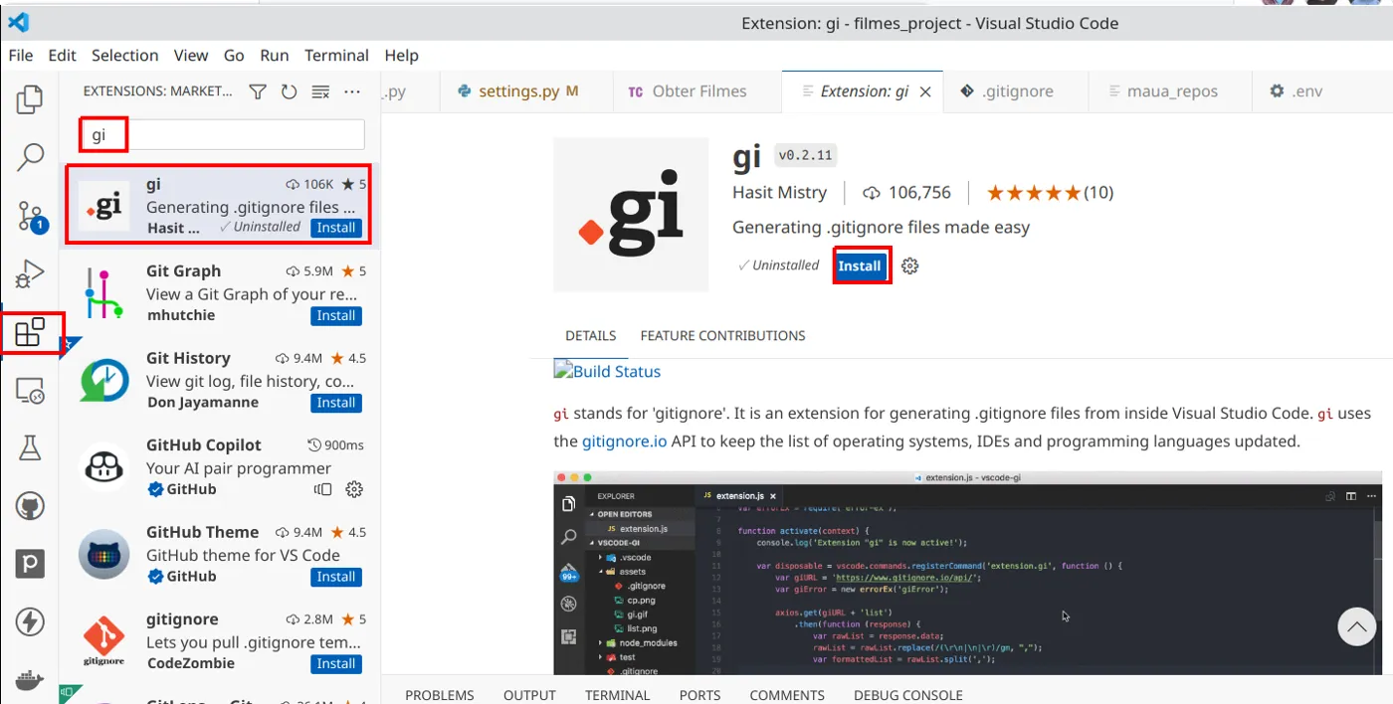
Task: Clear extensions search results icon
Action: 320,91
